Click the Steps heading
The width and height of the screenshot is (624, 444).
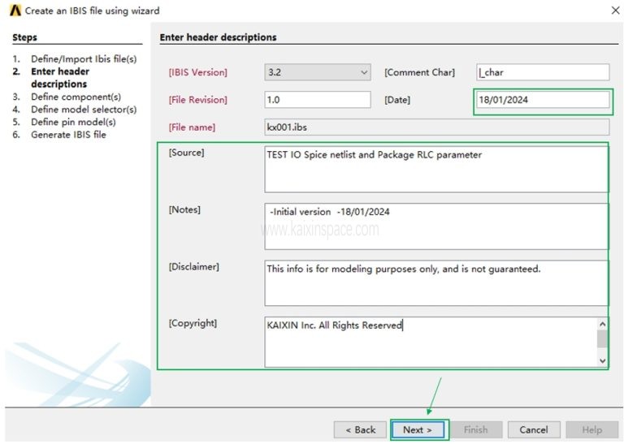click(x=24, y=37)
